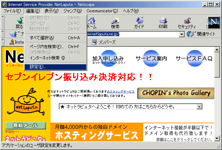The image size is (222, 150).
Task: Click the Print (印刷) toolbar icon
Action: click(x=163, y=22)
